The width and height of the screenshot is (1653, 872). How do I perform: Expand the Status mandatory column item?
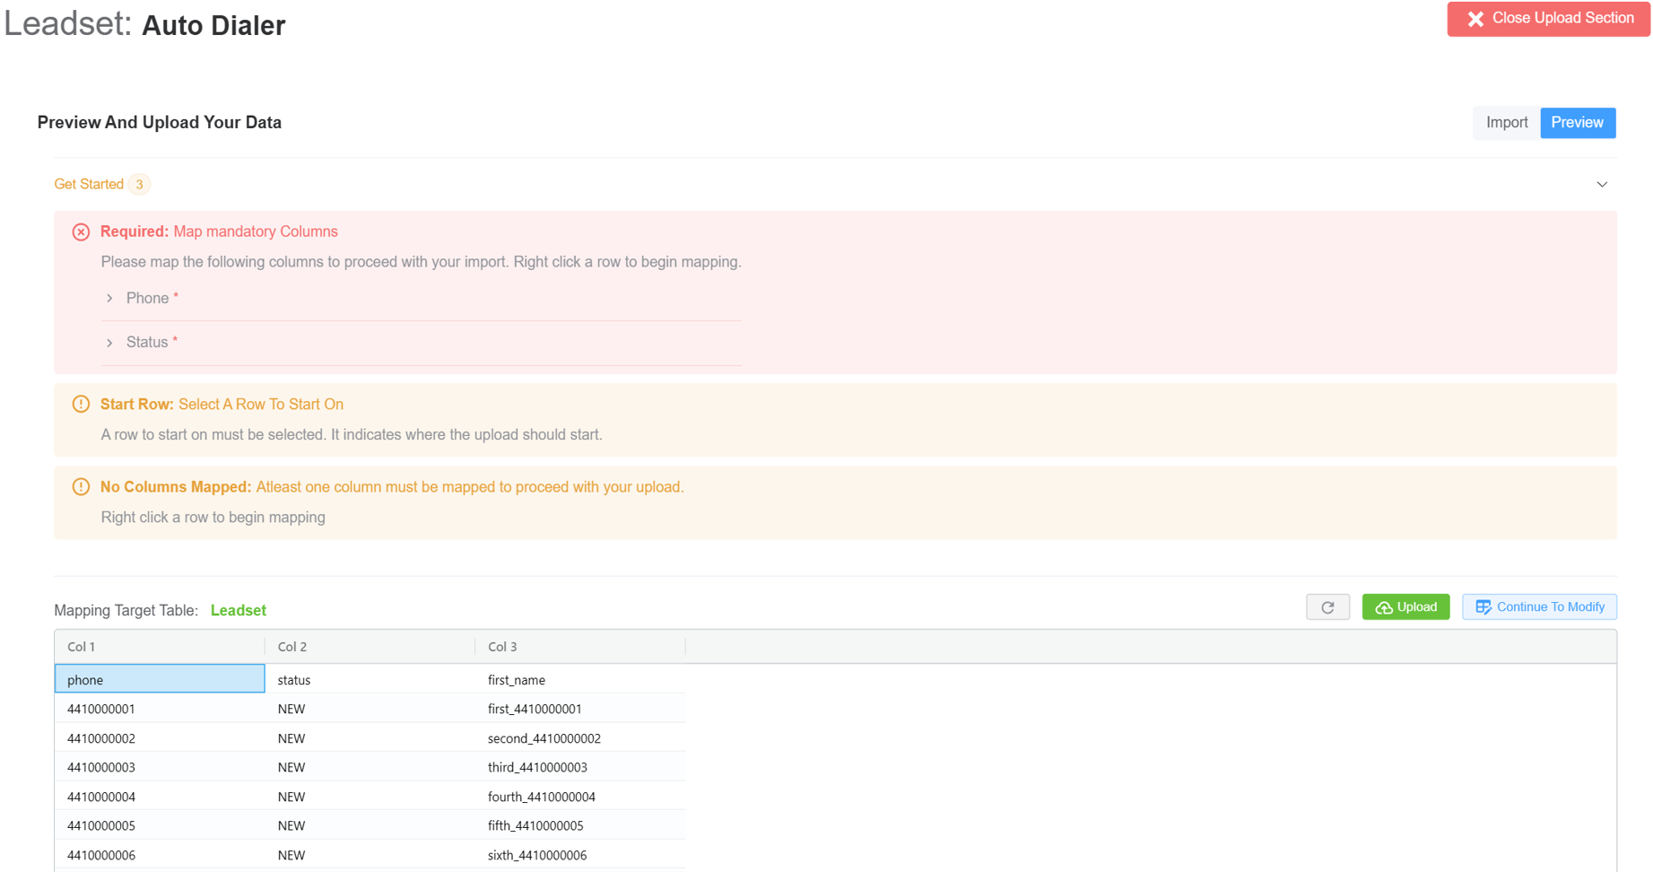pyautogui.click(x=110, y=343)
